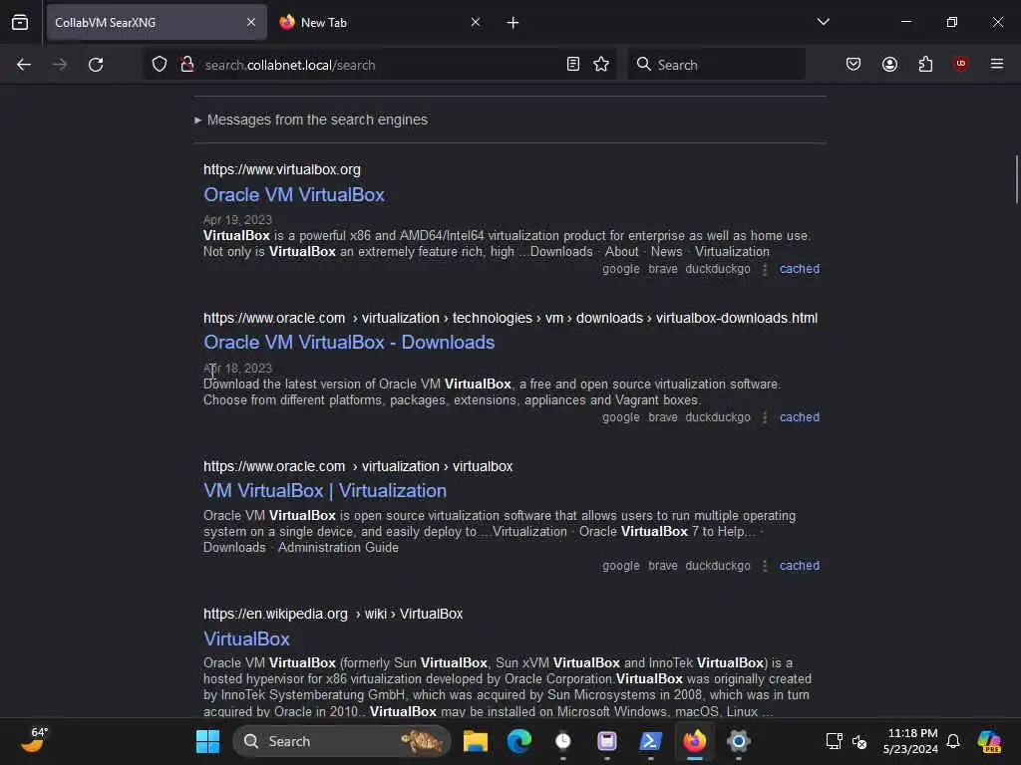Show site security lock information
This screenshot has width=1021, height=765.
(186, 64)
